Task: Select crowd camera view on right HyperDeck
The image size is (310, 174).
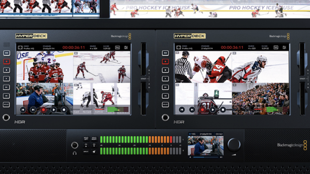Action: 260,99
